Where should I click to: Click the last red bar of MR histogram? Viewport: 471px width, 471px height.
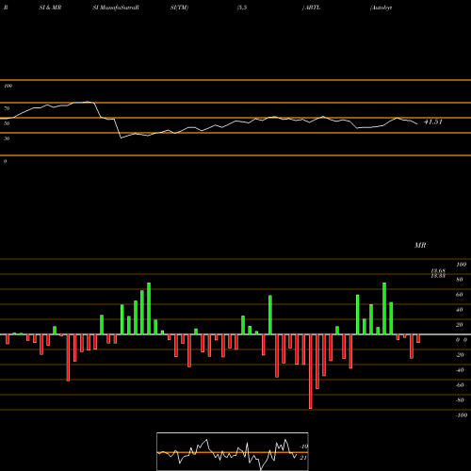[x=418, y=338]
